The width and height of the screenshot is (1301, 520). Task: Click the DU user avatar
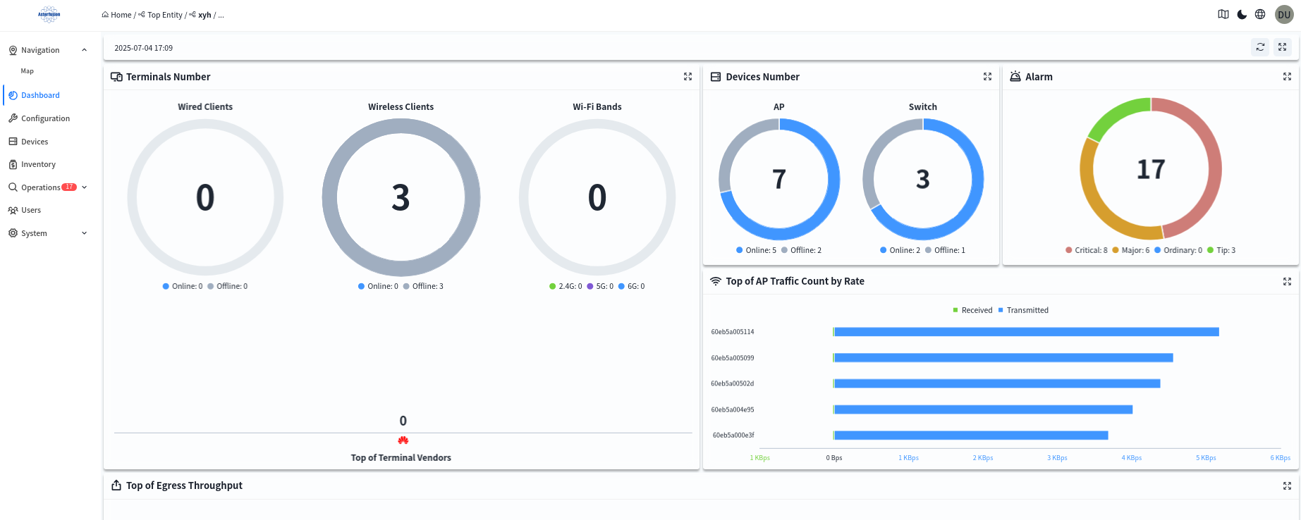coord(1284,15)
